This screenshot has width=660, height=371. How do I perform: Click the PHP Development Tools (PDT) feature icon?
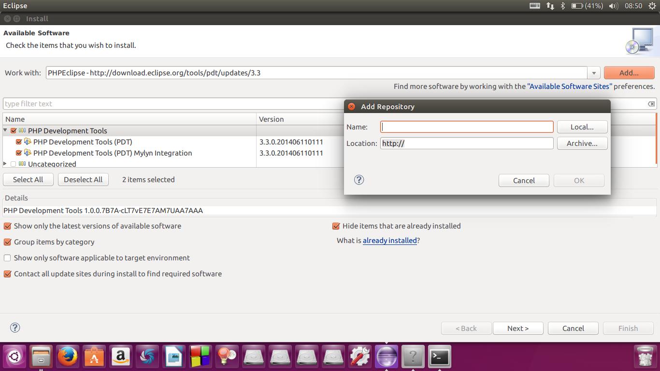click(28, 142)
